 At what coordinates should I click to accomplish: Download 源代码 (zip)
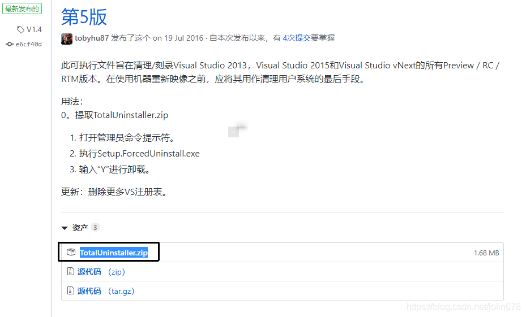point(101,272)
